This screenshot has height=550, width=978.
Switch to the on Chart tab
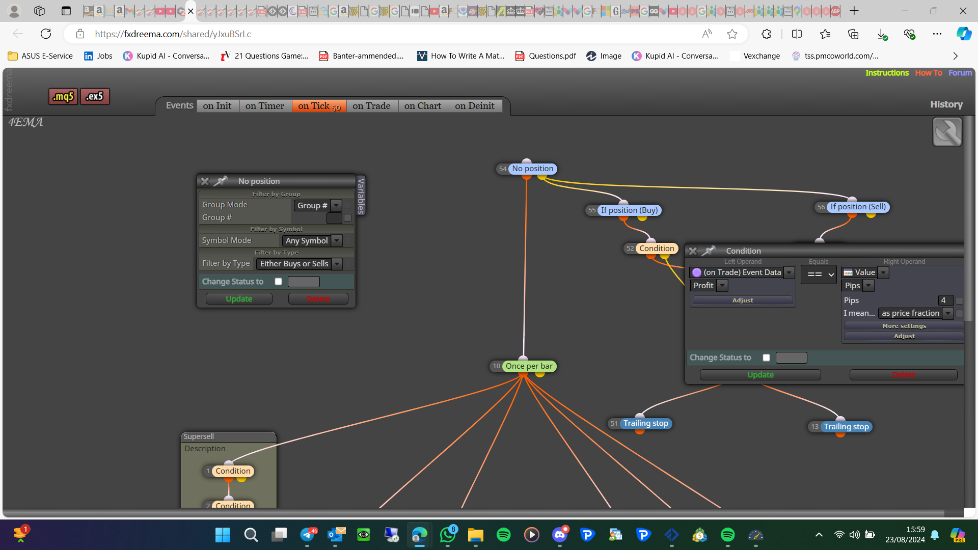(x=423, y=105)
